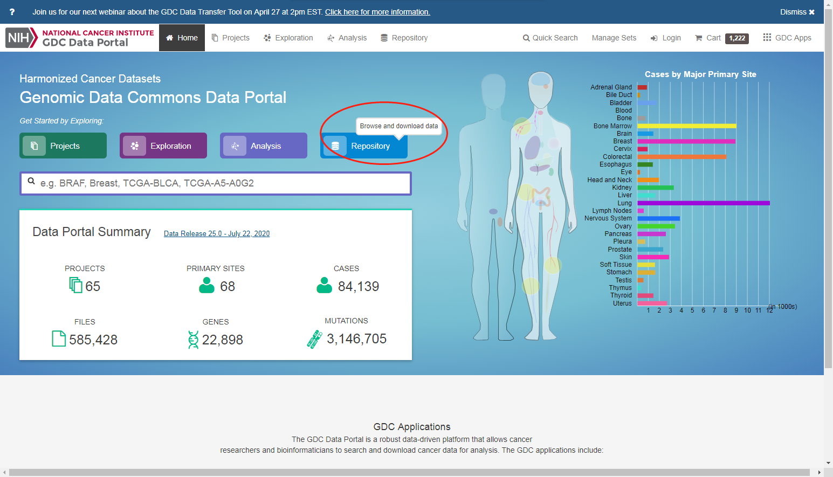Dismiss the webinar announcement banner
This screenshot has height=477, width=833.
[797, 12]
